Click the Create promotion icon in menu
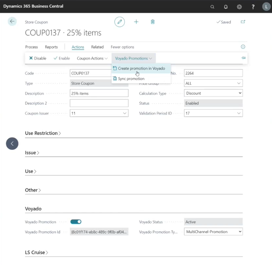Image resolution: width=272 pixels, height=265 pixels. [115, 68]
